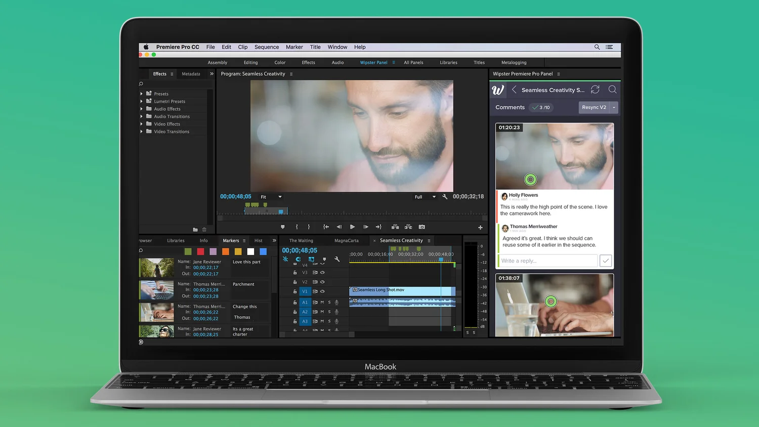Click the Write a reply field
Viewport: 759px width, 427px height.
(x=548, y=261)
